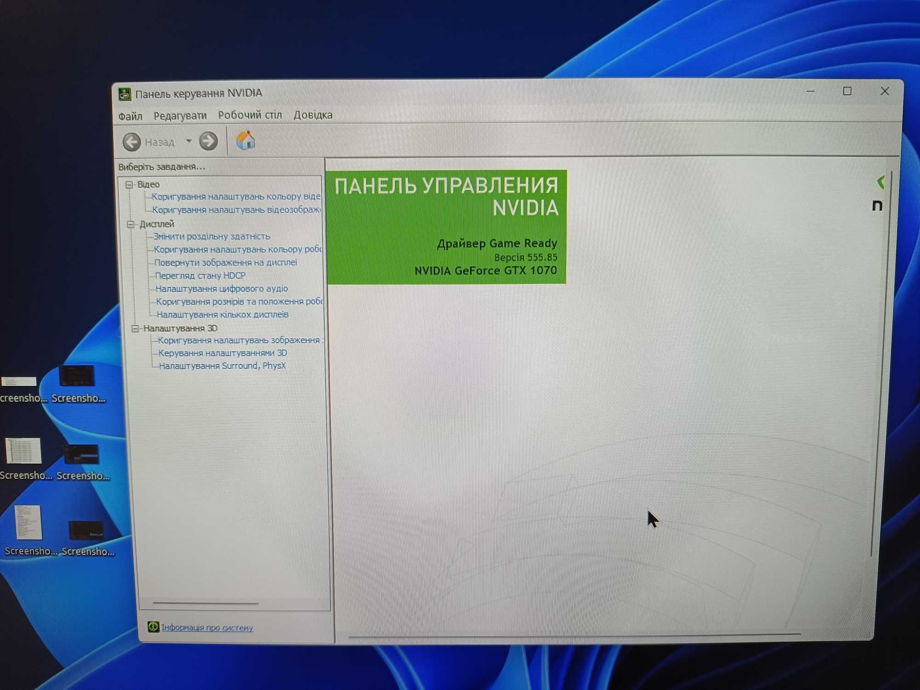
Task: Select Налаштування кількох дисплеїв
Action: [223, 315]
